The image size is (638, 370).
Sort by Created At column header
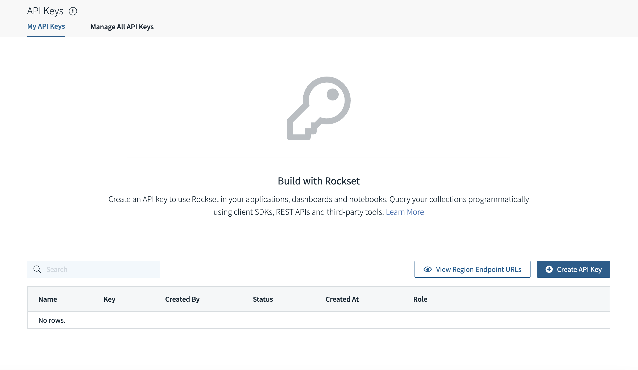tap(342, 299)
